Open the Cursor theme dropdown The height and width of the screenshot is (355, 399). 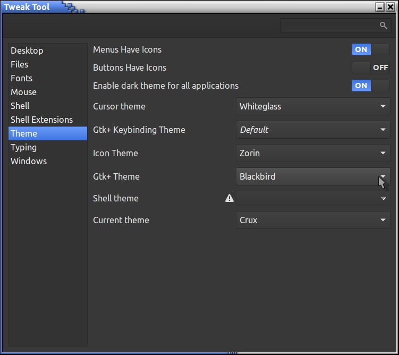click(x=312, y=106)
